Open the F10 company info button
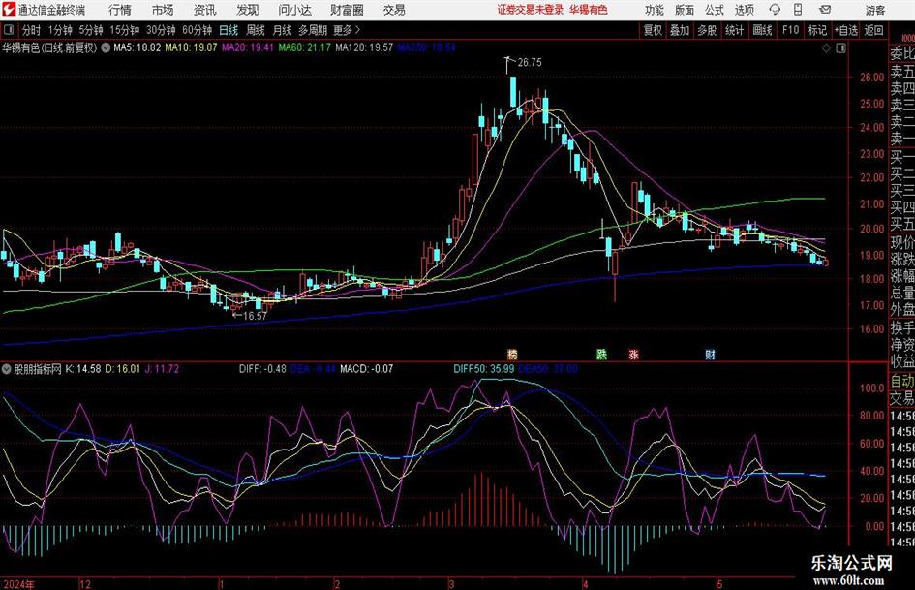915x590 pixels. click(790, 30)
